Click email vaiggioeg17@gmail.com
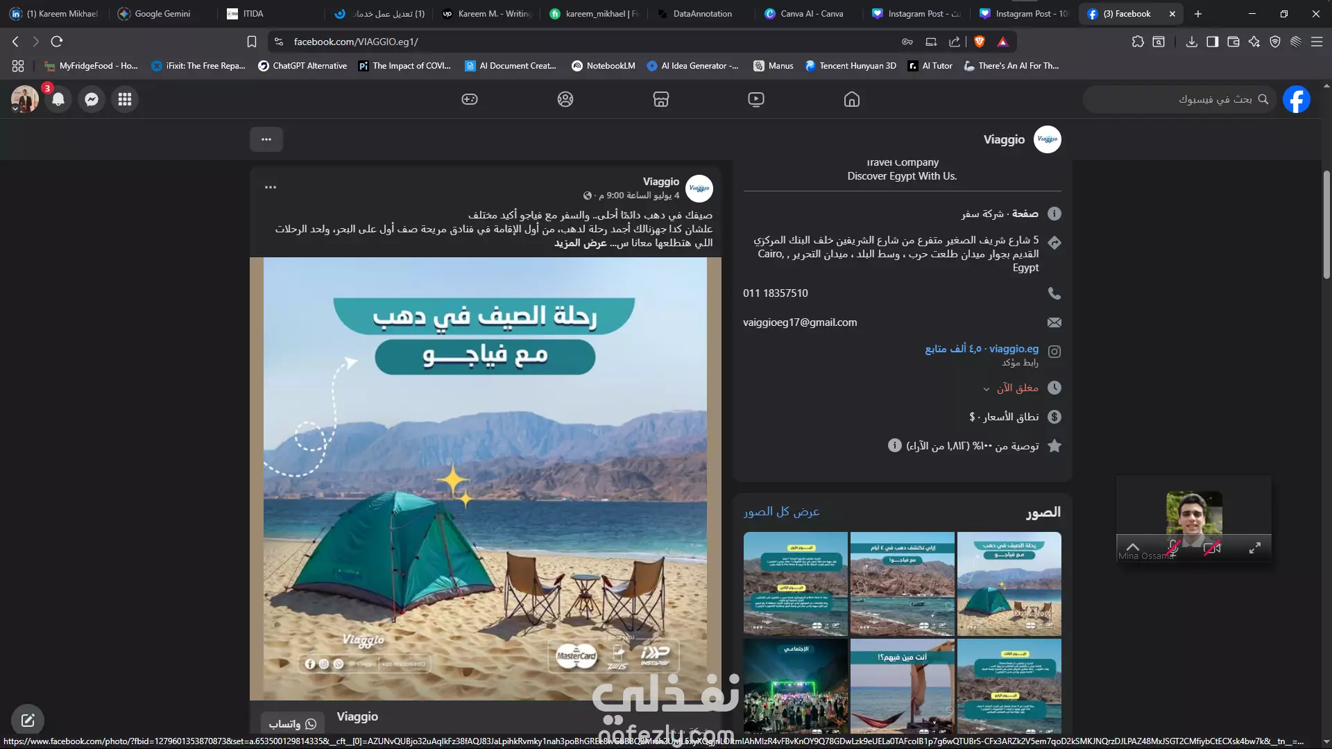The height and width of the screenshot is (749, 1332). pos(800,322)
